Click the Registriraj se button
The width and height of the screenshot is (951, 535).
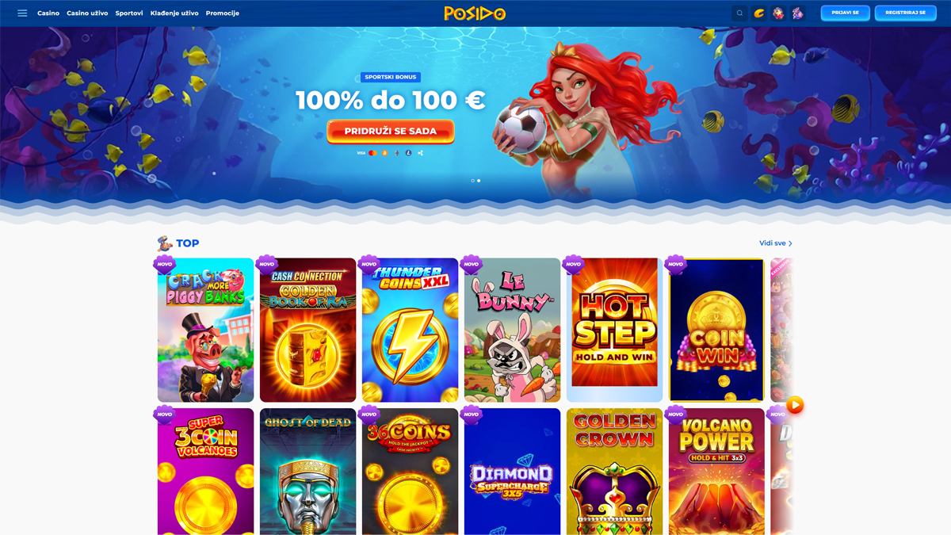pos(905,13)
